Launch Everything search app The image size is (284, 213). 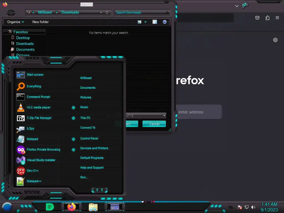coord(29,87)
